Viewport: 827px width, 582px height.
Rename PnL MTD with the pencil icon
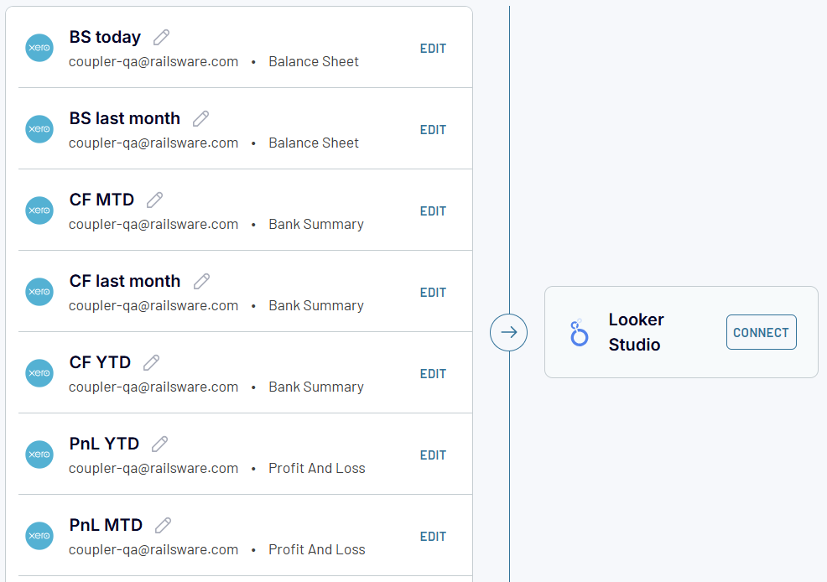[163, 525]
